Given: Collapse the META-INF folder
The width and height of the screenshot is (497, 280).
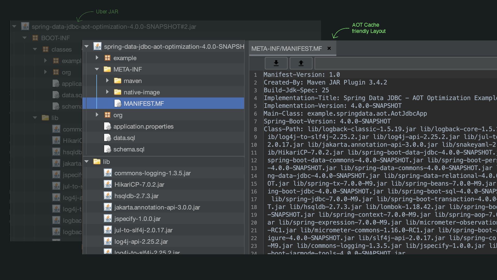Looking at the screenshot, I should (x=97, y=69).
